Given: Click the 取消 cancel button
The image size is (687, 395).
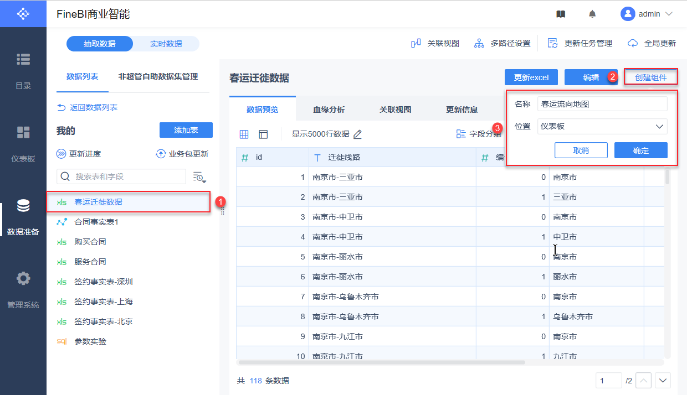Looking at the screenshot, I should point(581,150).
